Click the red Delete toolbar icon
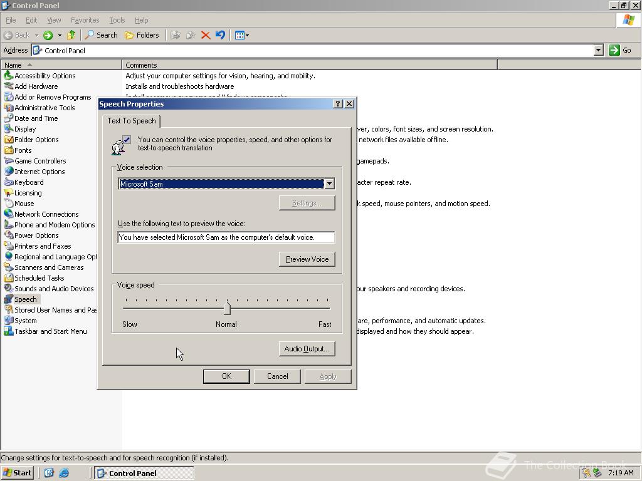Image resolution: width=642 pixels, height=481 pixels. point(206,35)
